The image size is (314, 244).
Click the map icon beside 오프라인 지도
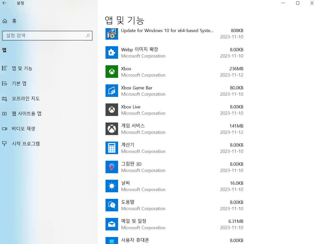pos(5,99)
